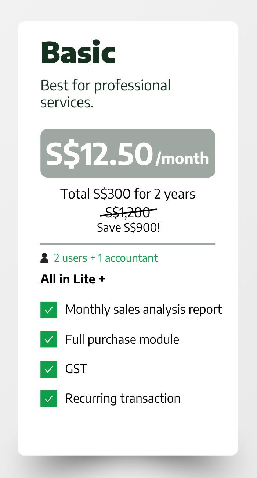Screen dimensions: 257x478
Task: Click the 'Full purchase module' feature text
Action: 122,339
